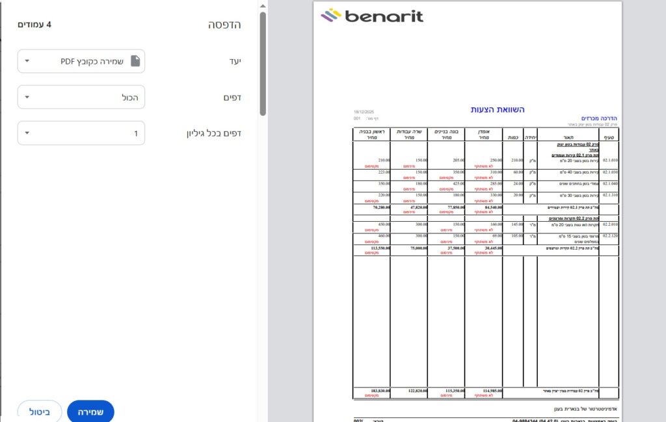Expand the pages dropdown showing 'הכול'
Screen dimensions: 666x422
(81, 97)
